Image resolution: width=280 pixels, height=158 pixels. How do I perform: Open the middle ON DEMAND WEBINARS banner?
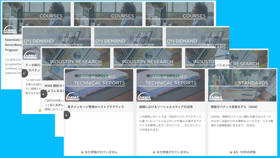click(x=128, y=37)
